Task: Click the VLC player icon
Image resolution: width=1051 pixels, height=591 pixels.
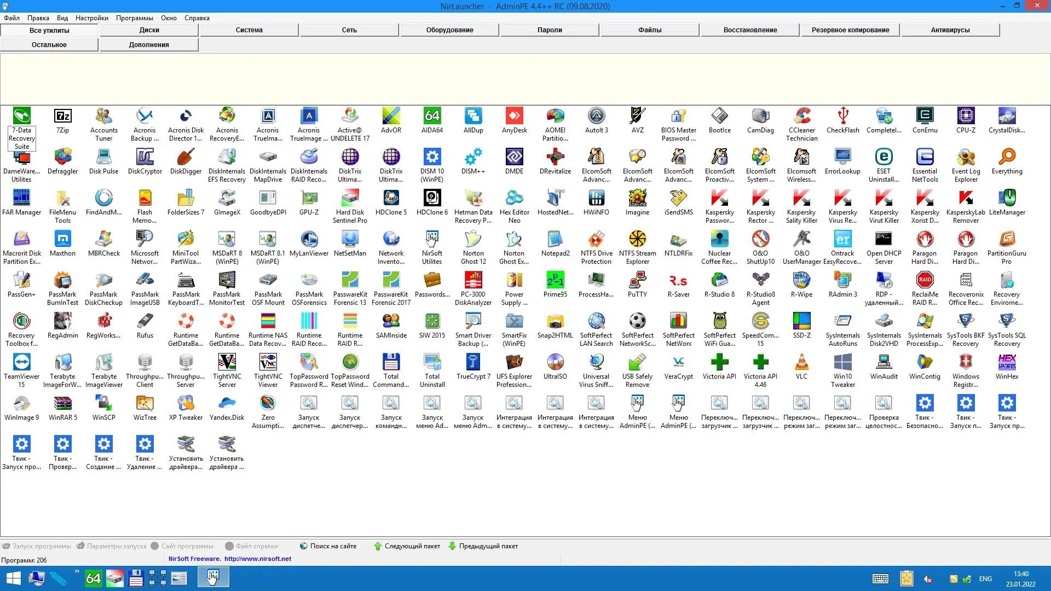Action: [801, 363]
